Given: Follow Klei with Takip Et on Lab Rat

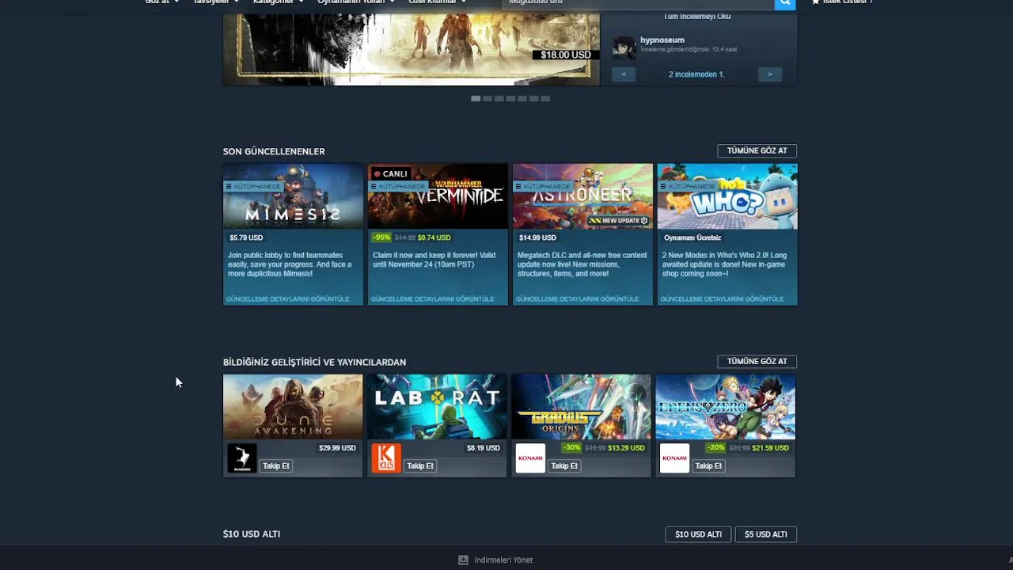Looking at the screenshot, I should (420, 465).
